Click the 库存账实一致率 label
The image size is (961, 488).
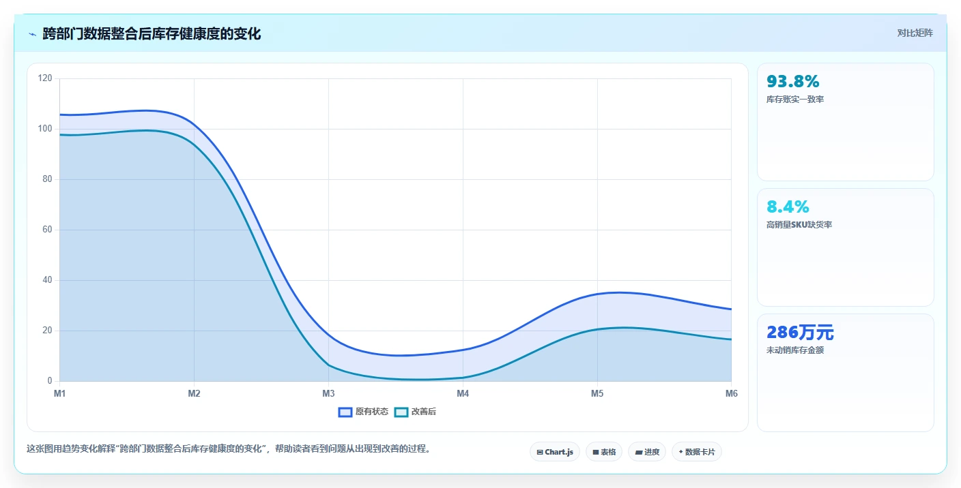[x=795, y=100]
